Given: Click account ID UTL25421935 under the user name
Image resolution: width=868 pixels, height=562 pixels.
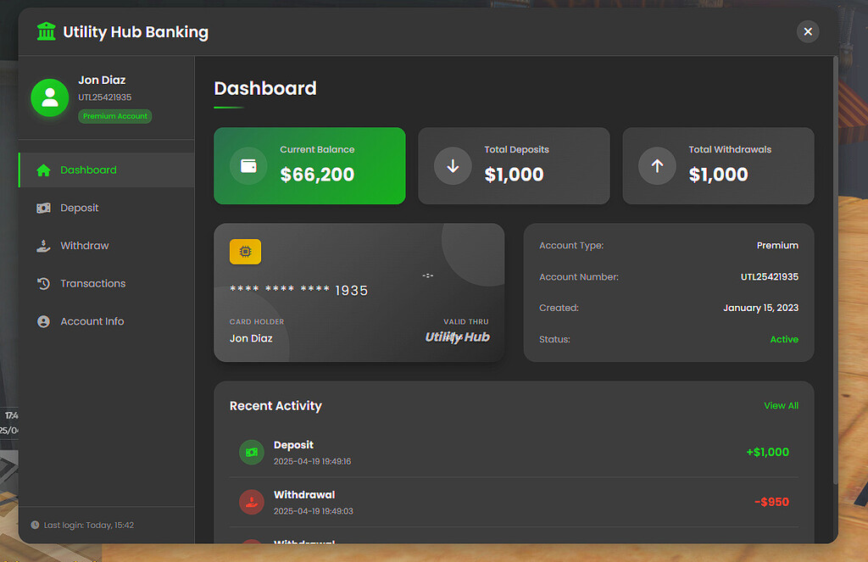Looking at the screenshot, I should click(x=104, y=97).
